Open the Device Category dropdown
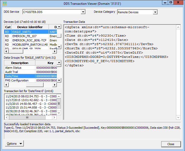 coord(155,12)
